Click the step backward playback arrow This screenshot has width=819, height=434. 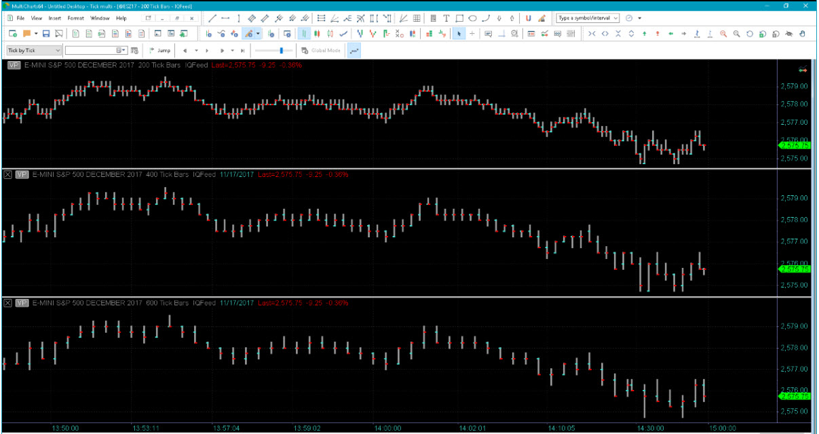[185, 50]
